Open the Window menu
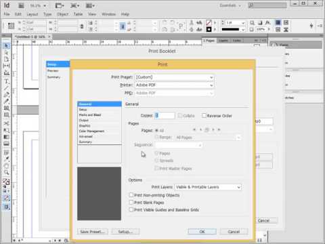Image resolution: width=325 pixels, height=244 pixels. pyautogui.click(x=108, y=14)
